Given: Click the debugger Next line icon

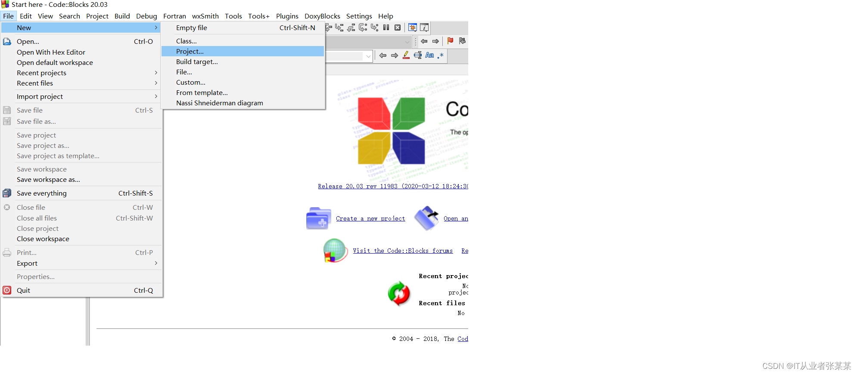Looking at the screenshot, I should pos(329,28).
